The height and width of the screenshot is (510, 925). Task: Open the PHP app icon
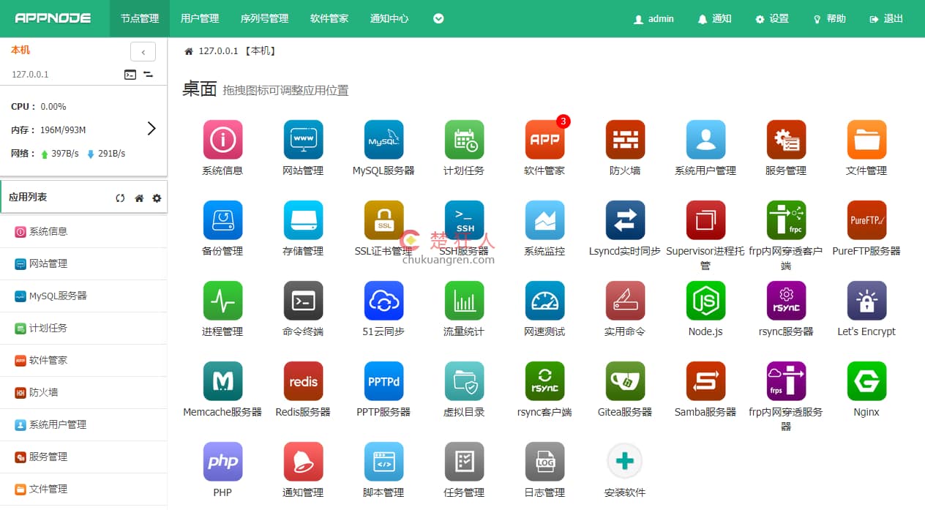[222, 462]
